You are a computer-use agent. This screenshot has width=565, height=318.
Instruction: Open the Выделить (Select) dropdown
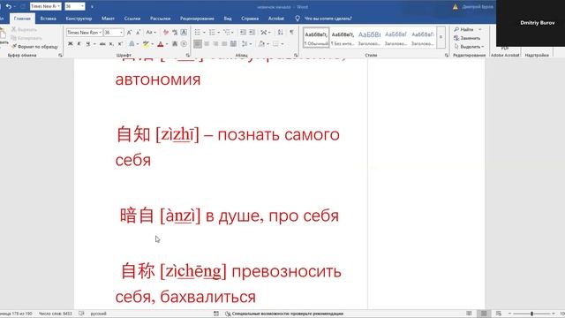pos(469,47)
